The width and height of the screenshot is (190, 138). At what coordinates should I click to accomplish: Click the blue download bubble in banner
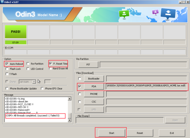(168, 14)
